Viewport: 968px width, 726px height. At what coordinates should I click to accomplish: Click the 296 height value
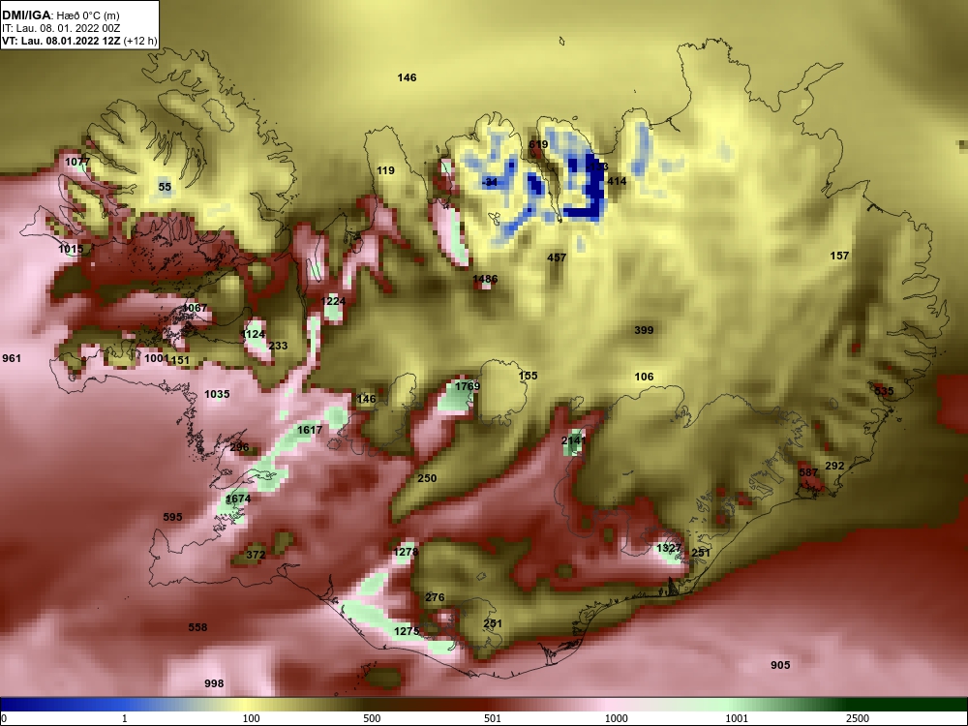[x=239, y=447]
